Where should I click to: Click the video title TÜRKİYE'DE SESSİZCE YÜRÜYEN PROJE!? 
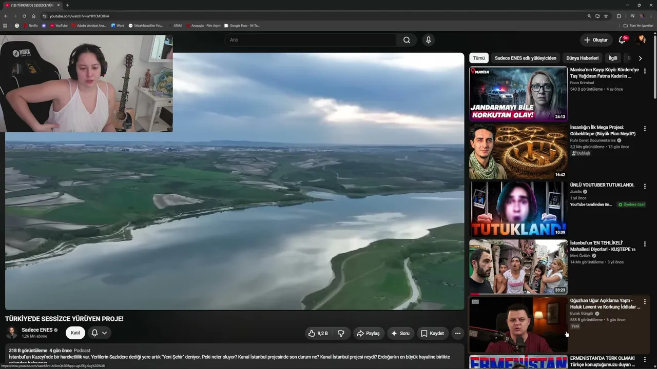pos(64,319)
